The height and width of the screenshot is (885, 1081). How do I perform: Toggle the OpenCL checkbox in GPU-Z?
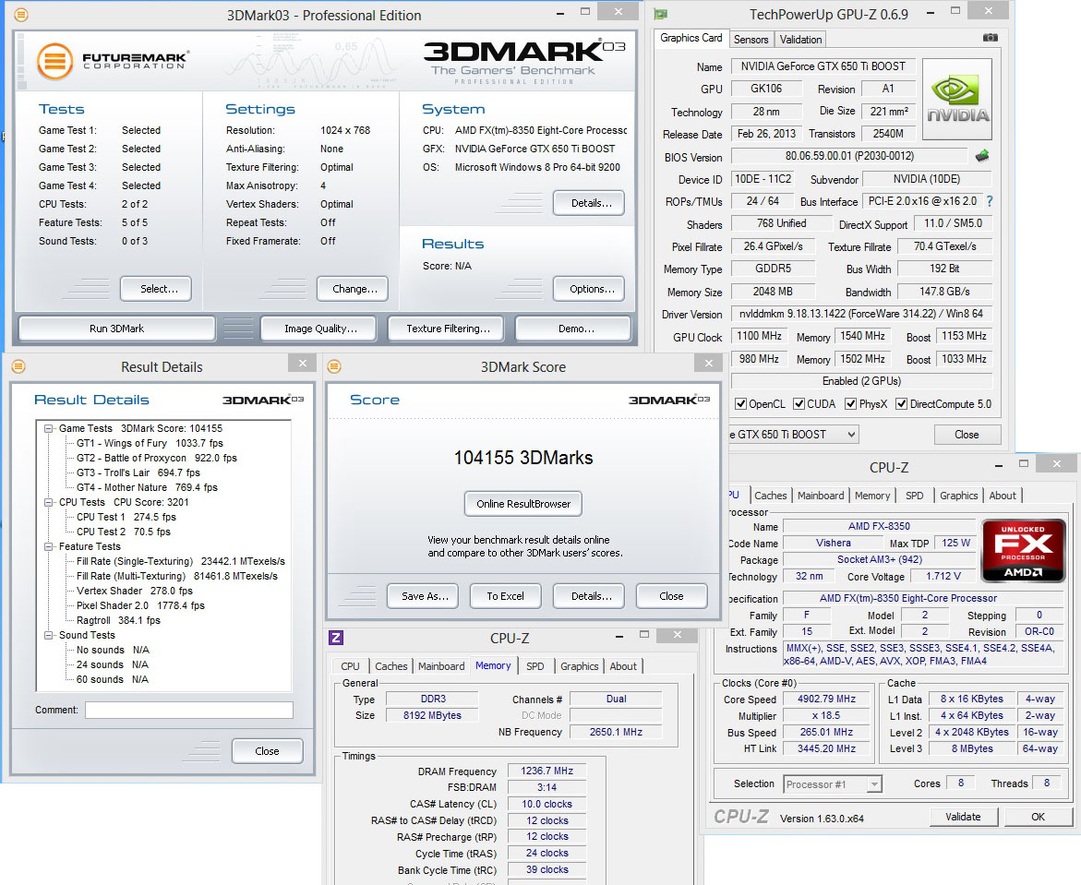pos(740,404)
